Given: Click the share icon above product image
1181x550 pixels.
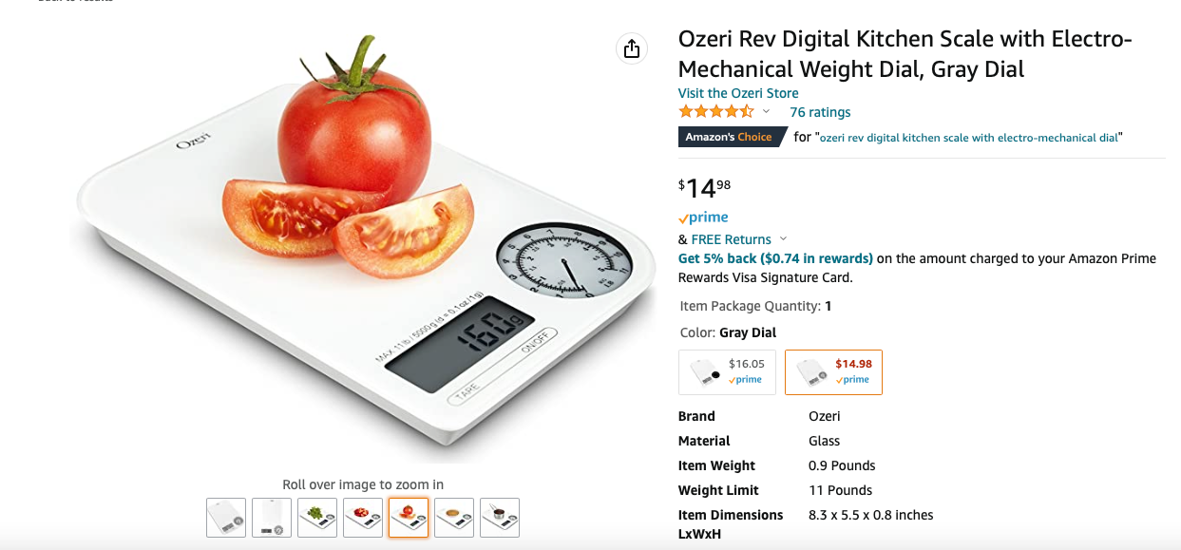Looking at the screenshot, I should (x=632, y=49).
